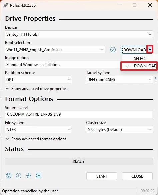Open the File system NTFS dropdown
Viewport: 158px width, 195px height.
pyautogui.click(x=38, y=130)
